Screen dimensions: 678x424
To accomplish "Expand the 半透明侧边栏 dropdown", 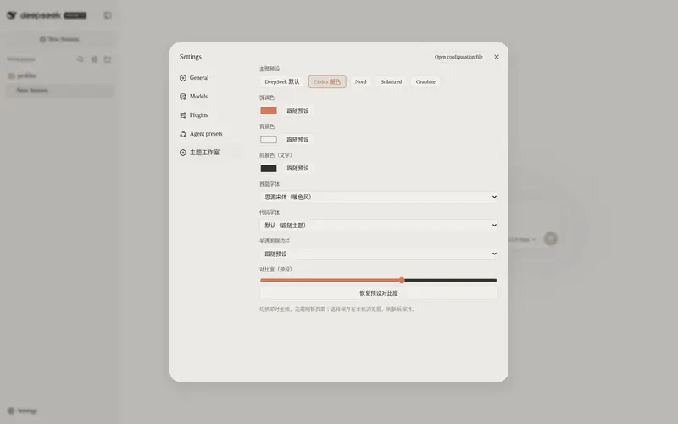I will (378, 254).
